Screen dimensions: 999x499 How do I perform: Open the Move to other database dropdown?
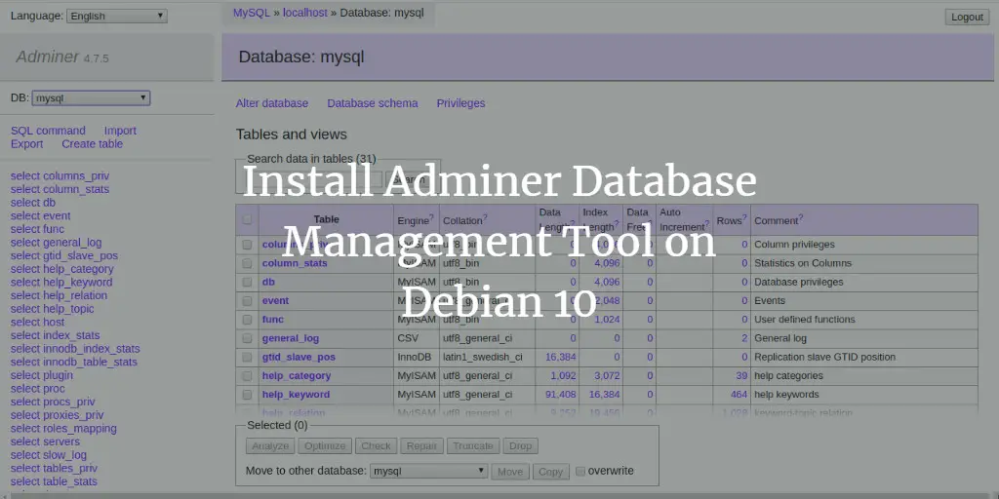tap(429, 471)
